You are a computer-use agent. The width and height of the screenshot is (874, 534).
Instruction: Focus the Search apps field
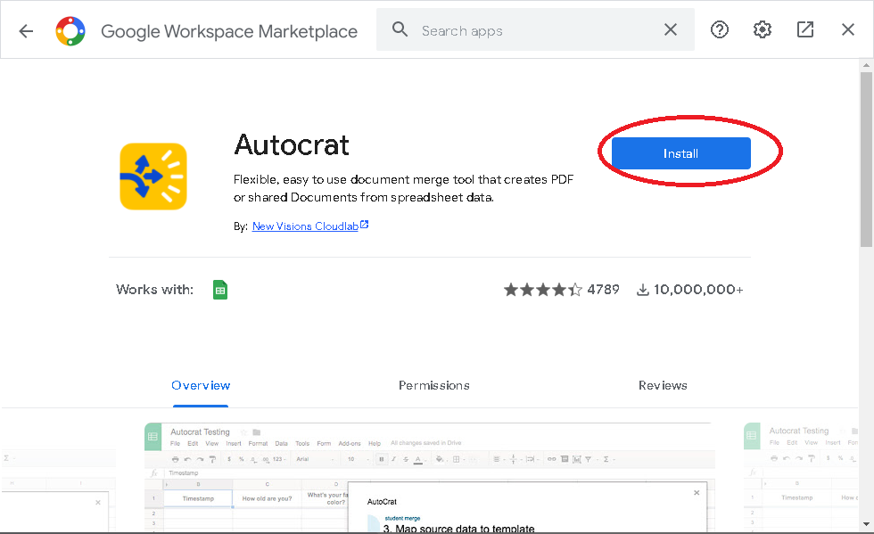coord(535,29)
